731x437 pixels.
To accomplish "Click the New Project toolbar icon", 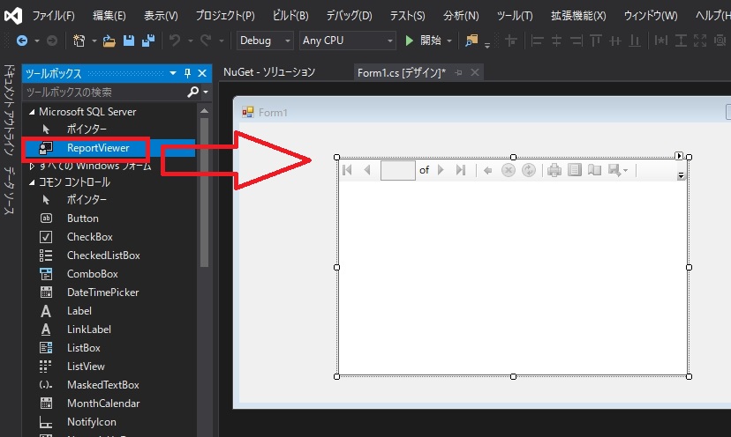I will point(79,41).
